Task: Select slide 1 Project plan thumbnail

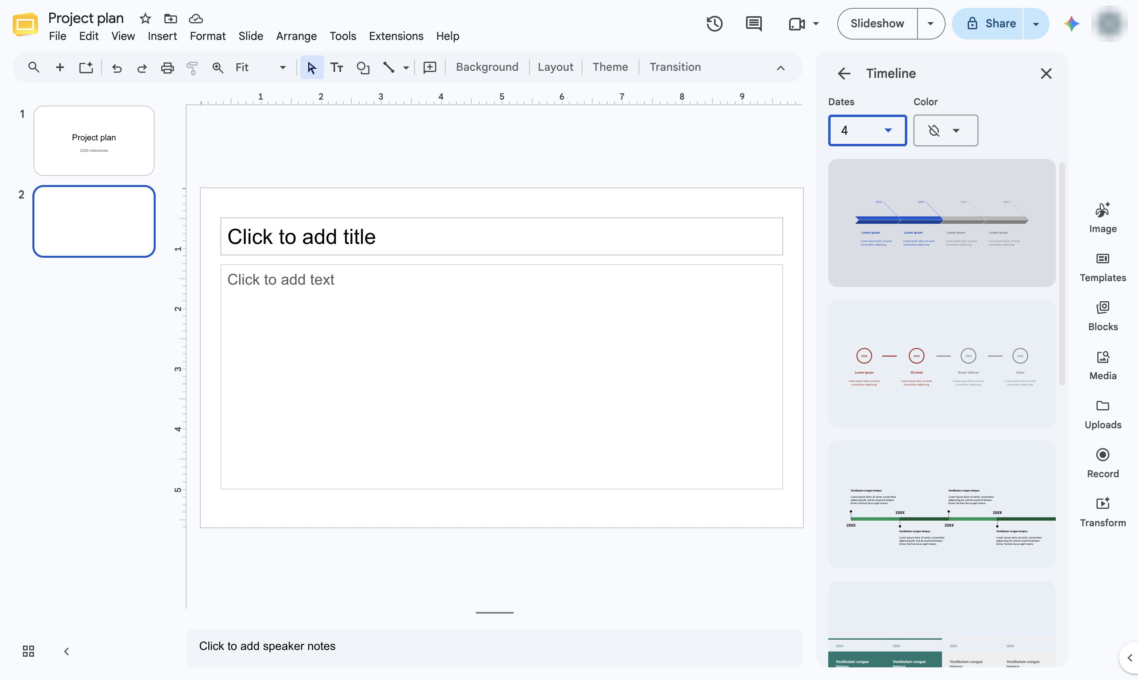Action: (93, 141)
